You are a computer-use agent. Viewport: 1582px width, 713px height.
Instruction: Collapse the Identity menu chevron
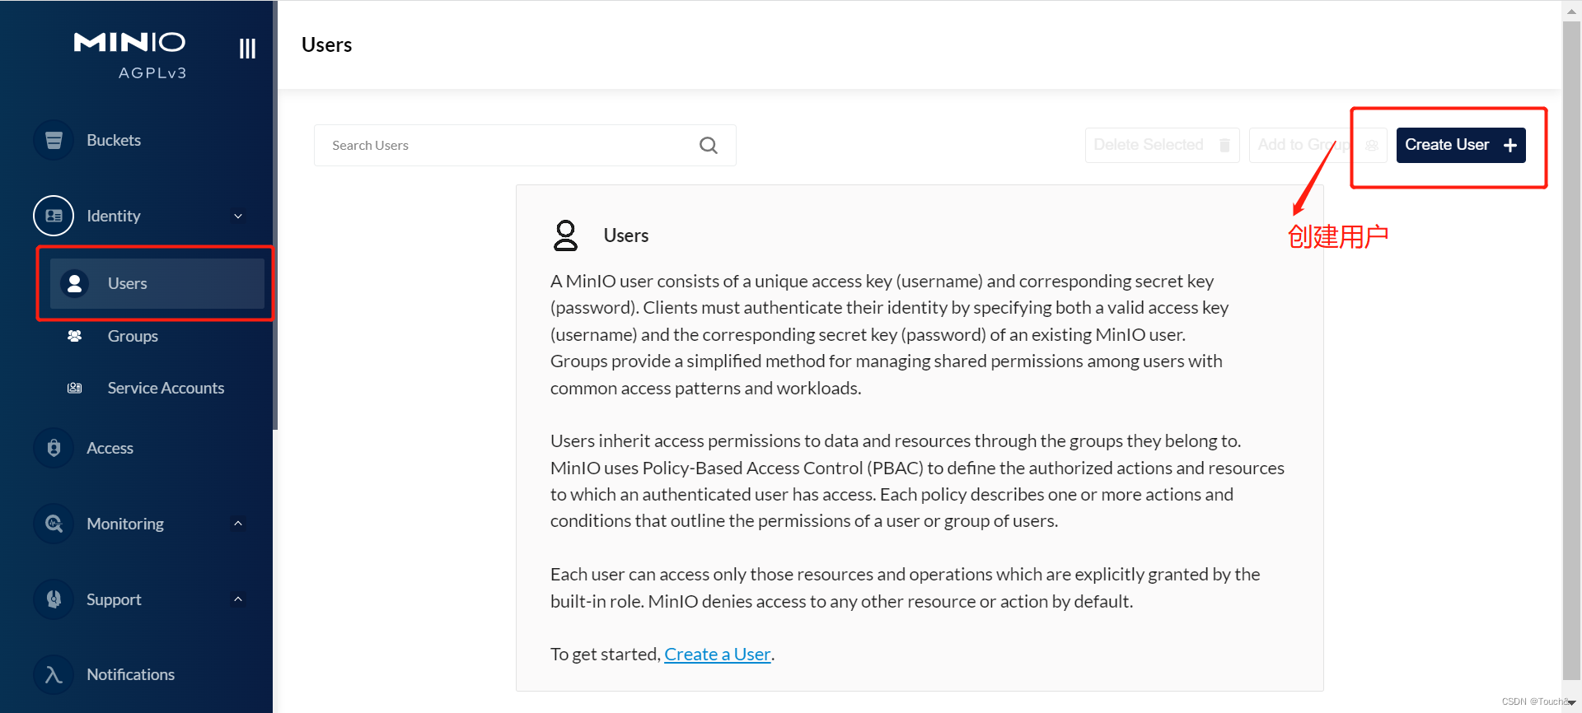238,217
